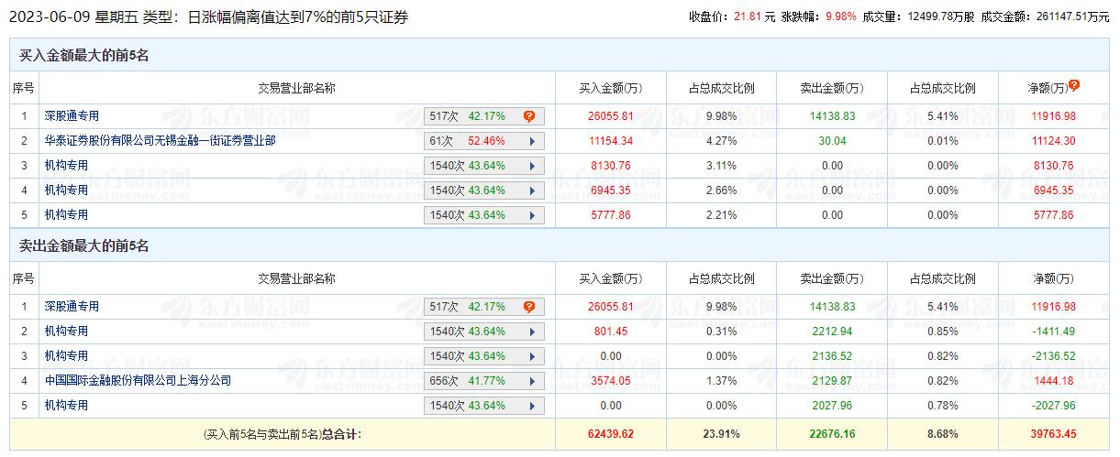Click the 卖出金额最大的前5名 section header

[x=84, y=246]
